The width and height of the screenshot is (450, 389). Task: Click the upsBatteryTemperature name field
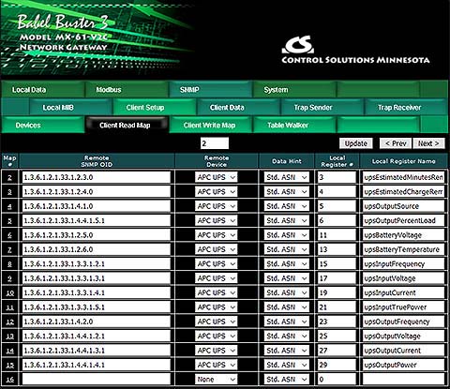pyautogui.click(x=403, y=249)
